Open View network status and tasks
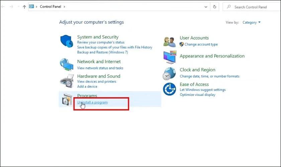 [100, 68]
